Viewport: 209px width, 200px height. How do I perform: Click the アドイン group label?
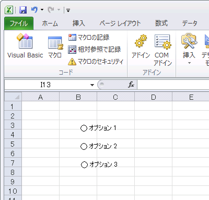[152, 72]
